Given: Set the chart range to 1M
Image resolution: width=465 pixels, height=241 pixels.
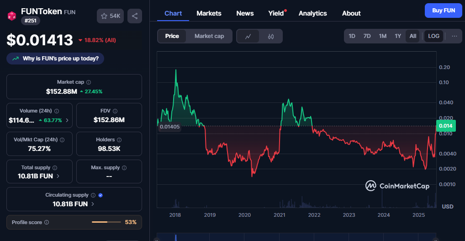Looking at the screenshot, I should click(383, 36).
